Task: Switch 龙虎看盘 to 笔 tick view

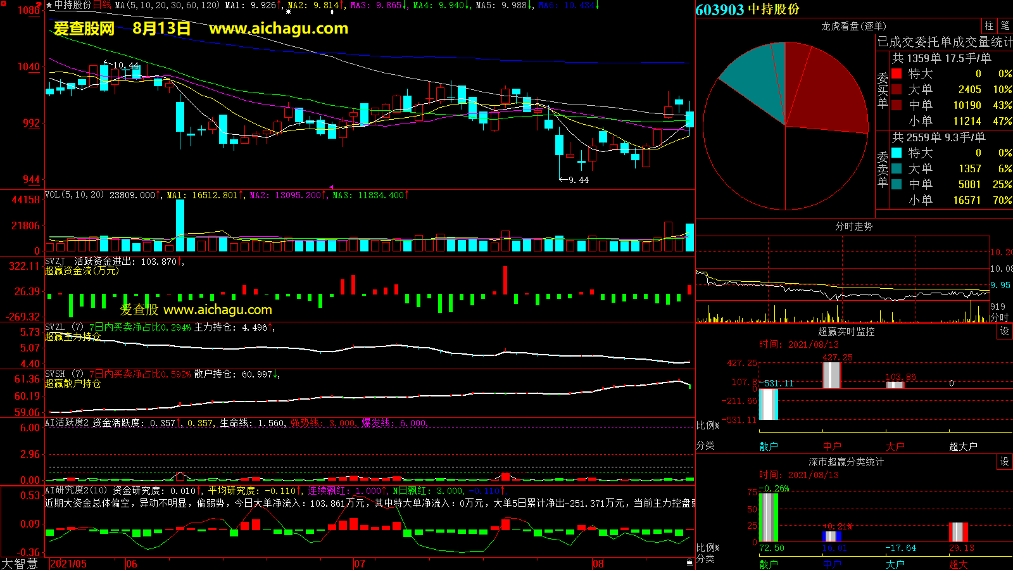Action: pos(1005,26)
